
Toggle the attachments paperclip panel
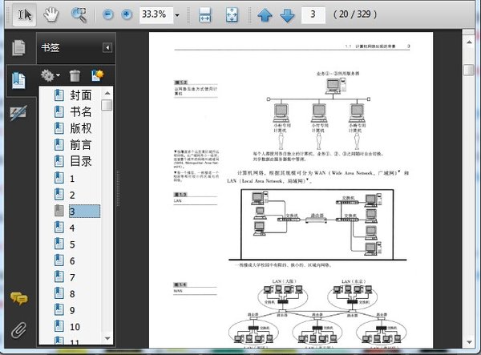click(x=18, y=329)
